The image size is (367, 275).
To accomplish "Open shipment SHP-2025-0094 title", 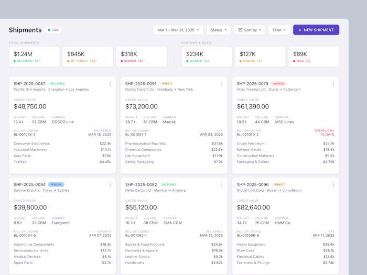I will pyautogui.click(x=29, y=185).
